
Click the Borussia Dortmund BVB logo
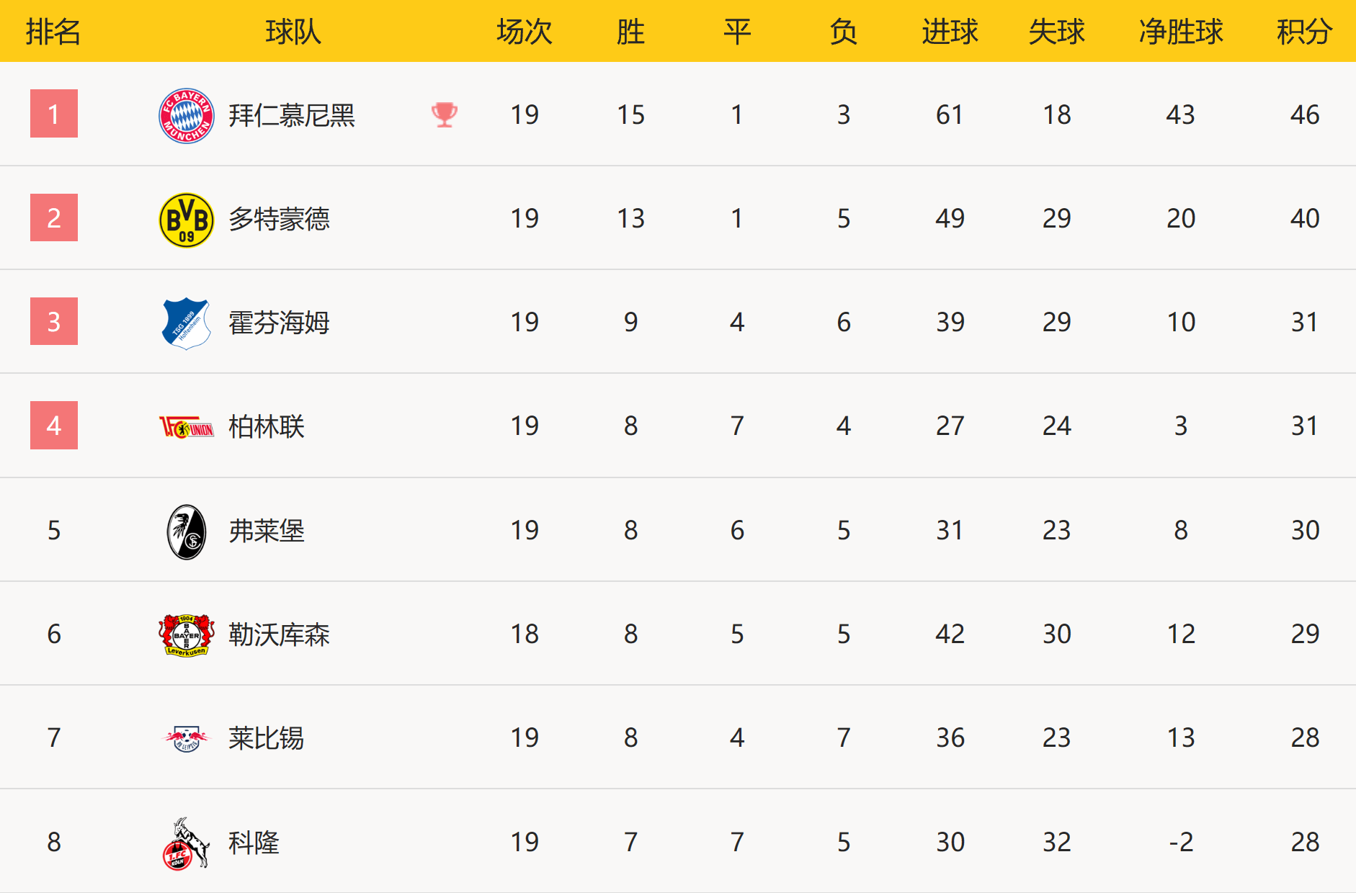click(186, 219)
